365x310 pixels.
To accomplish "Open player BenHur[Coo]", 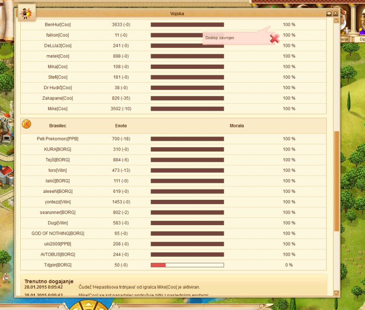I will tap(58, 25).
